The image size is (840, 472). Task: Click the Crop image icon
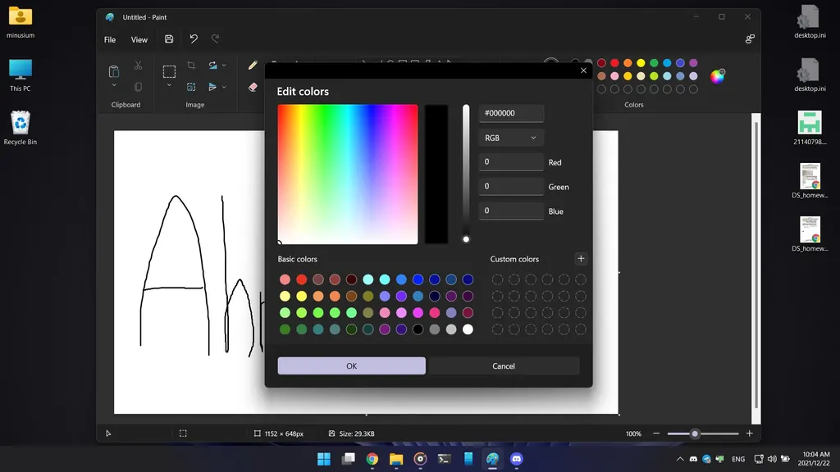(x=191, y=66)
